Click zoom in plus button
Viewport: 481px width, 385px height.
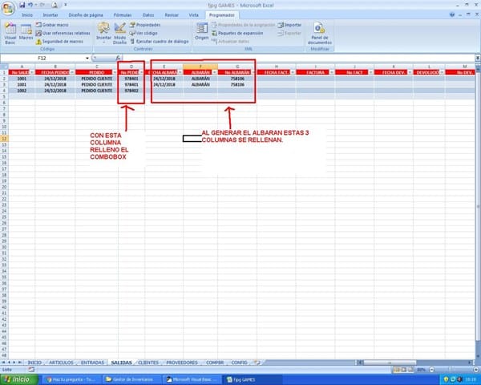476,370
